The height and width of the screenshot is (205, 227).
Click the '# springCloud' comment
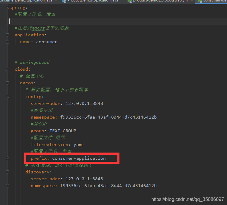coord(32,62)
